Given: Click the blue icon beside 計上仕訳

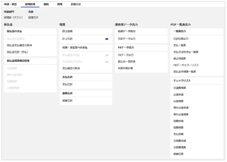Looking at the screenshot, I should click(x=107, y=39).
